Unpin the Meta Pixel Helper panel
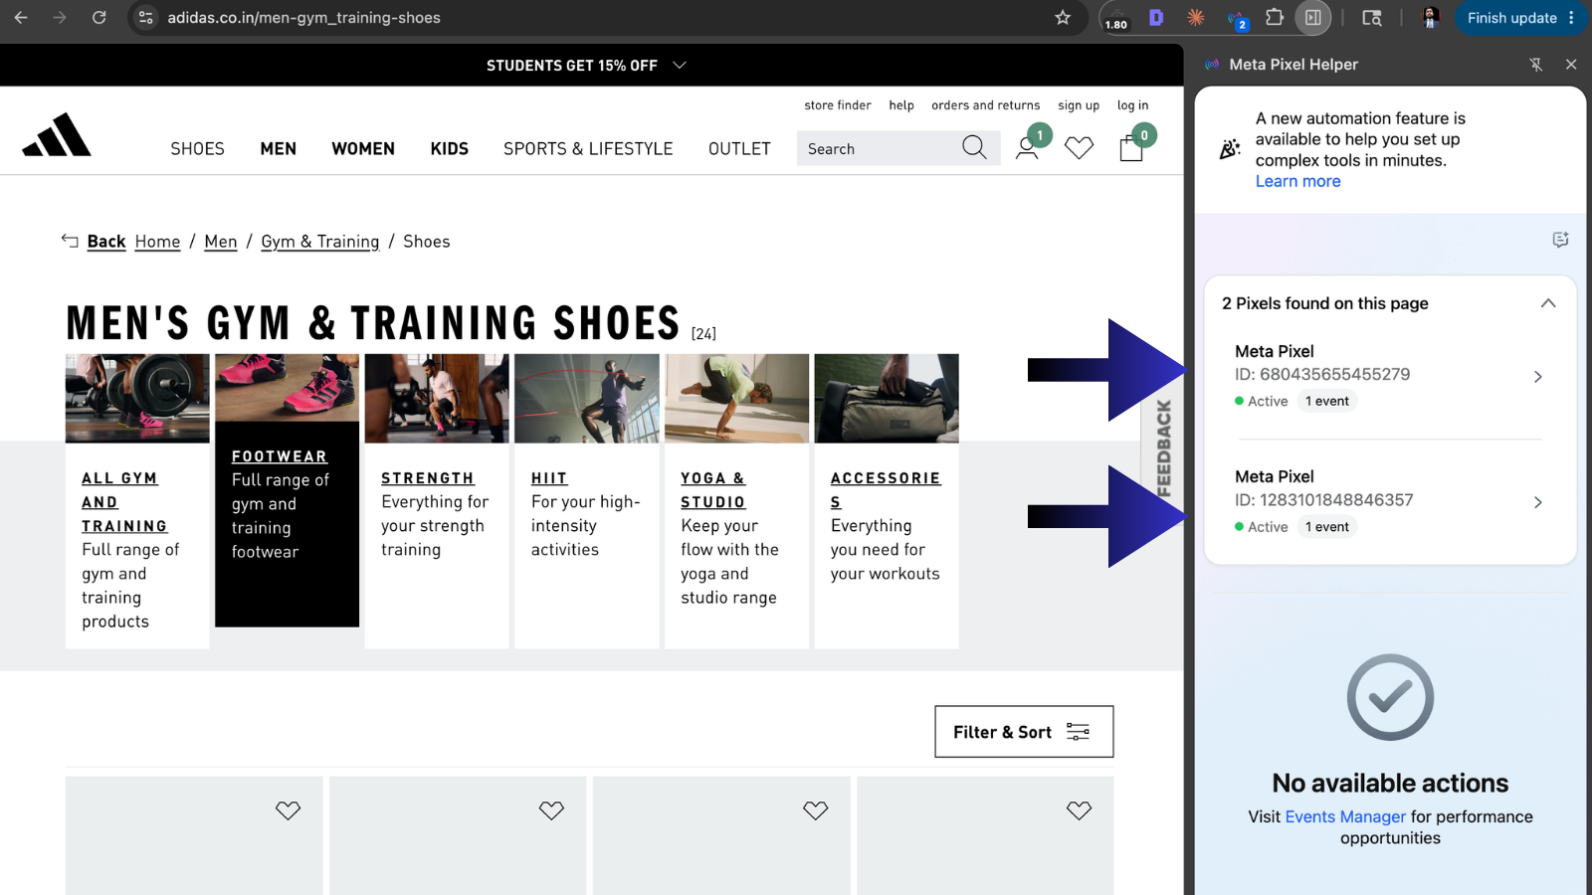The height and width of the screenshot is (895, 1592). 1536,65
